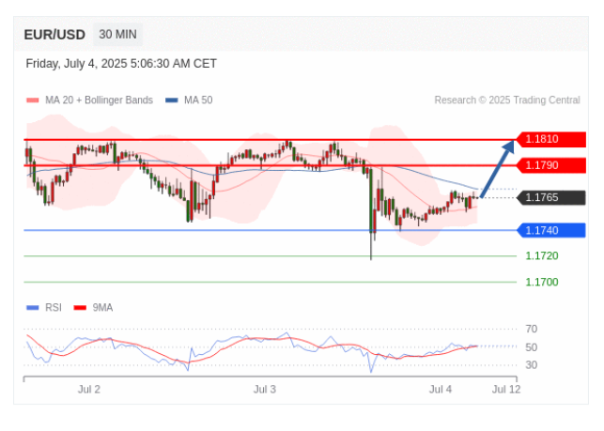604x431 pixels.
Task: Click Jul 4 on the time axis
Action: pos(441,389)
